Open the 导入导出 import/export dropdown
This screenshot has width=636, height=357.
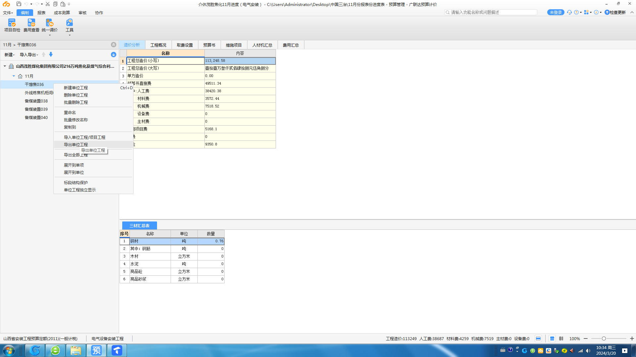click(29, 55)
